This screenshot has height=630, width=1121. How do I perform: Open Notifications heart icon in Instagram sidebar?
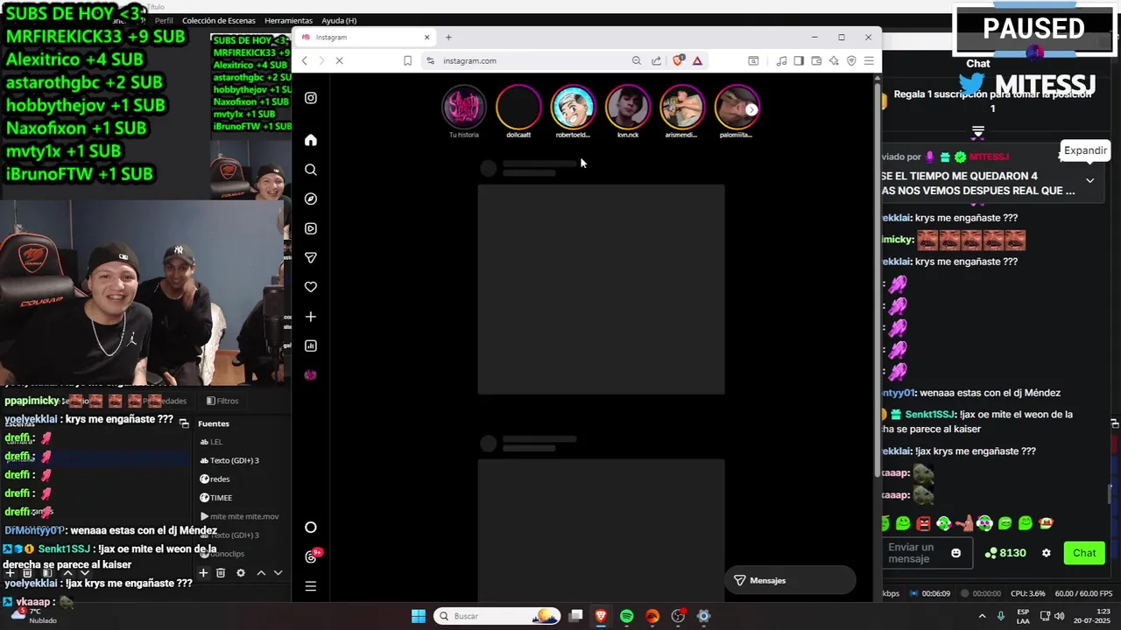click(310, 287)
